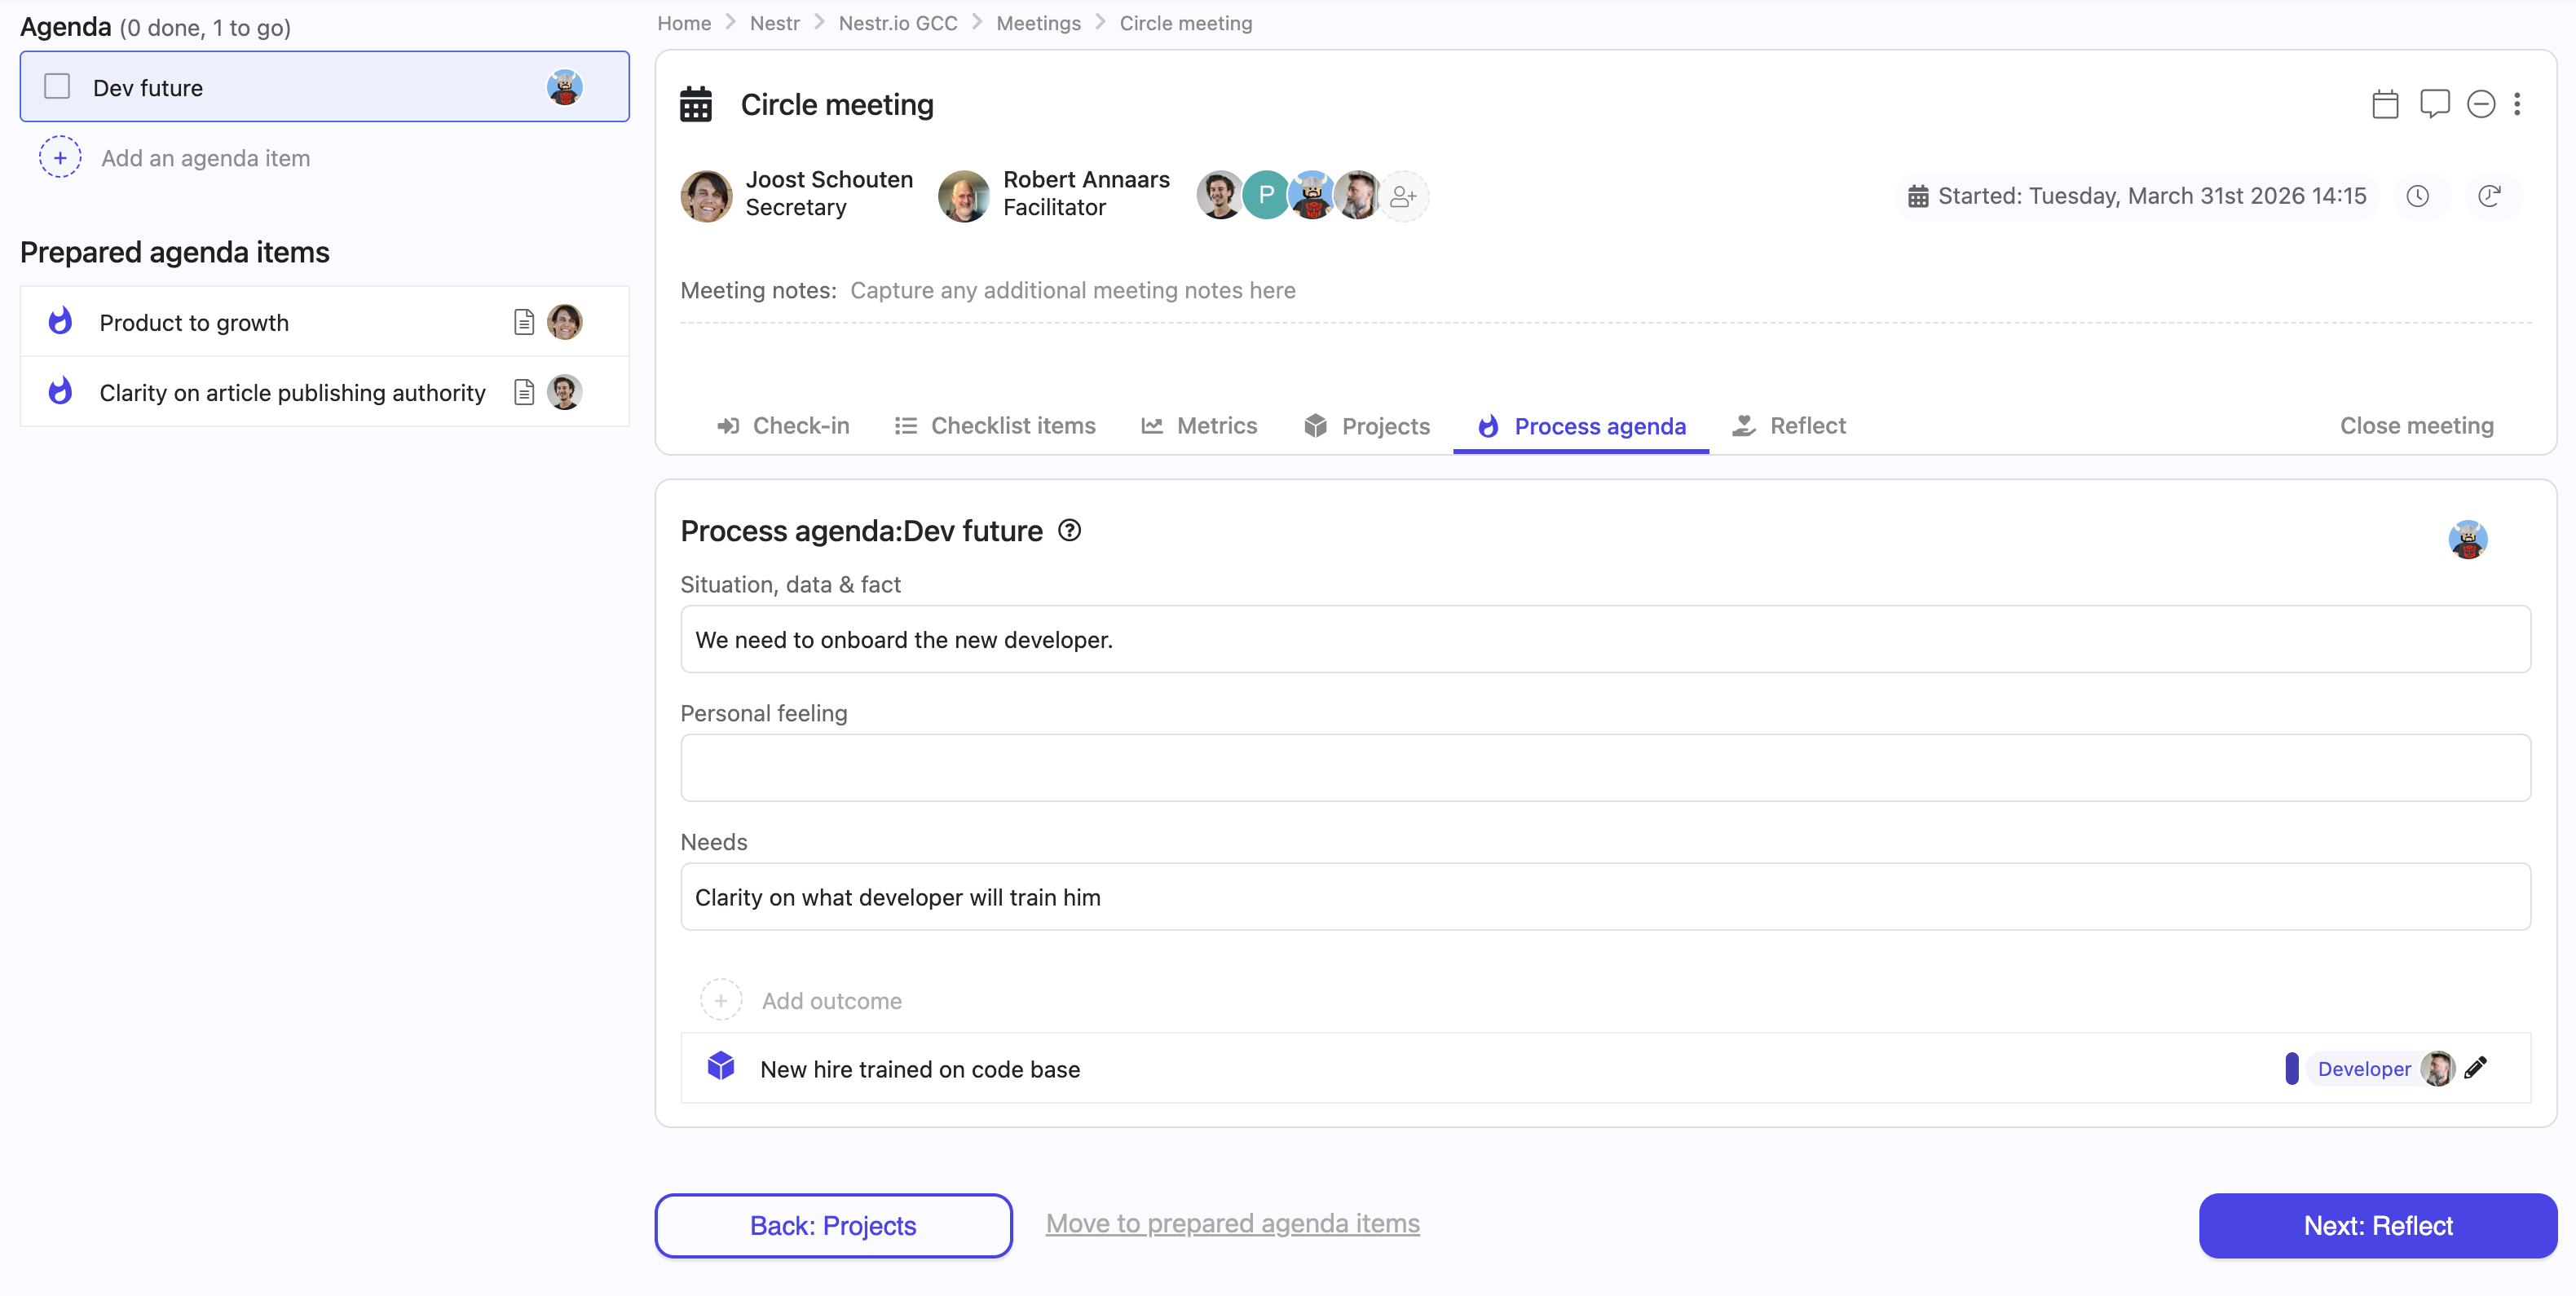Toggle done on Product to growth agenda item
The image size is (2576, 1296).
point(59,321)
